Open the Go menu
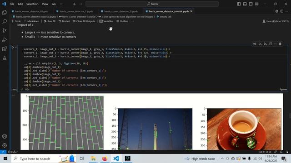This screenshot has width=291, height=163. click(x=54, y=4)
